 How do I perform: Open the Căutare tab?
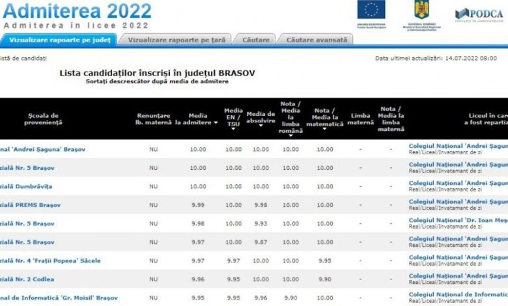tap(256, 40)
